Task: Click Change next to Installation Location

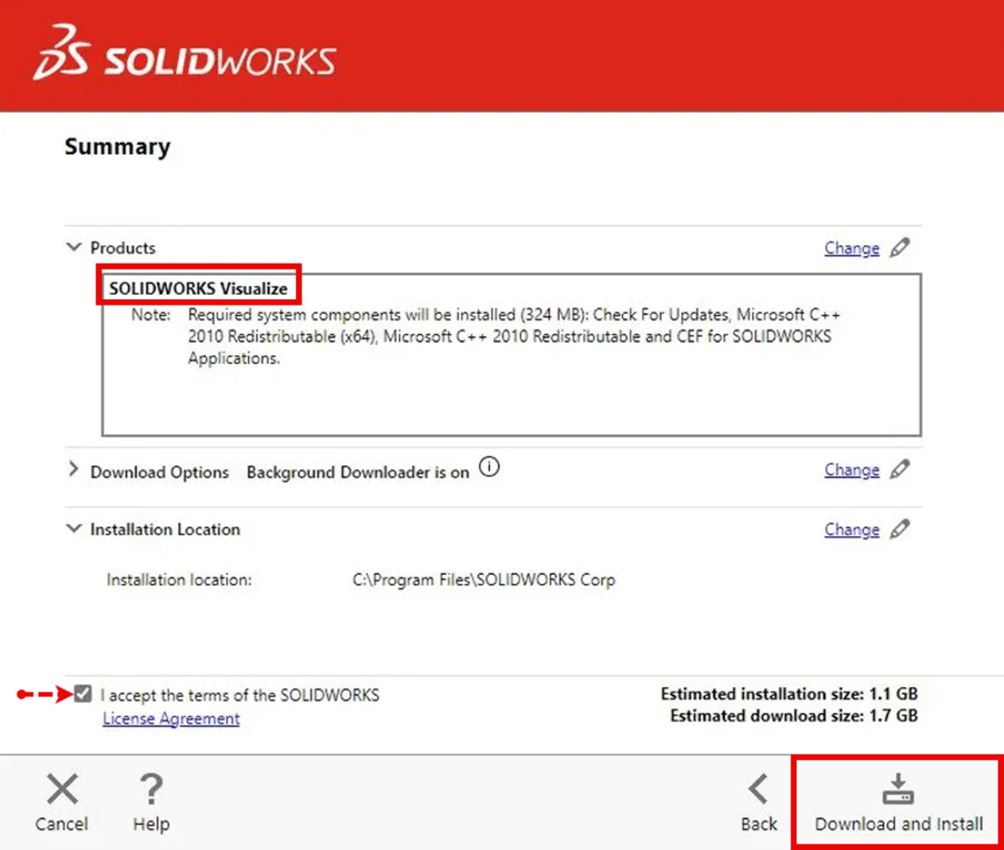Action: [x=851, y=530]
